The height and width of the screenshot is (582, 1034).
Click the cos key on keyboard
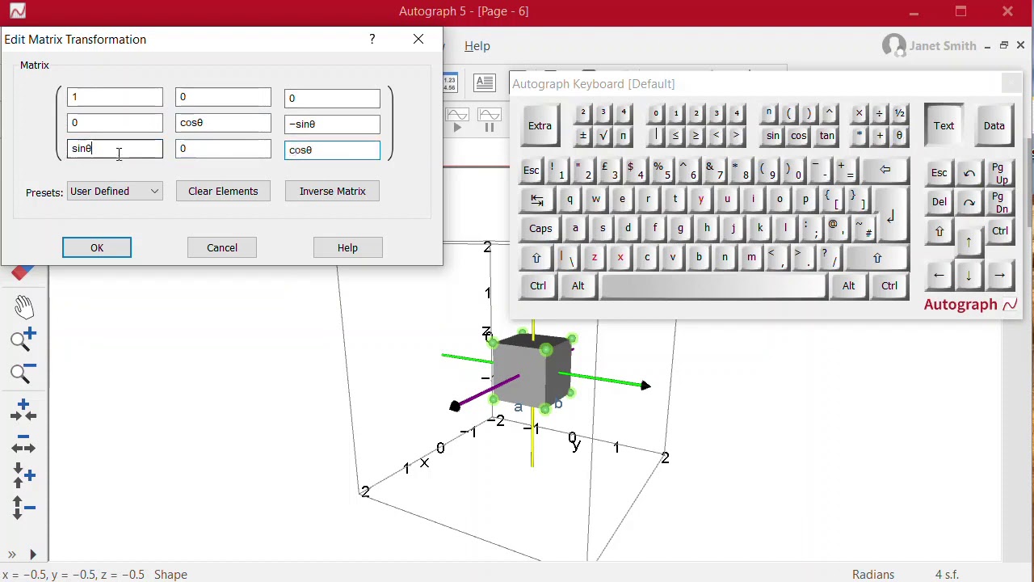point(799,136)
